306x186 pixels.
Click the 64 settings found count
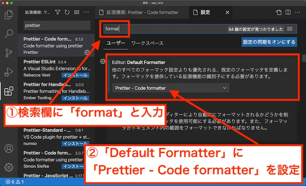click(x=256, y=29)
